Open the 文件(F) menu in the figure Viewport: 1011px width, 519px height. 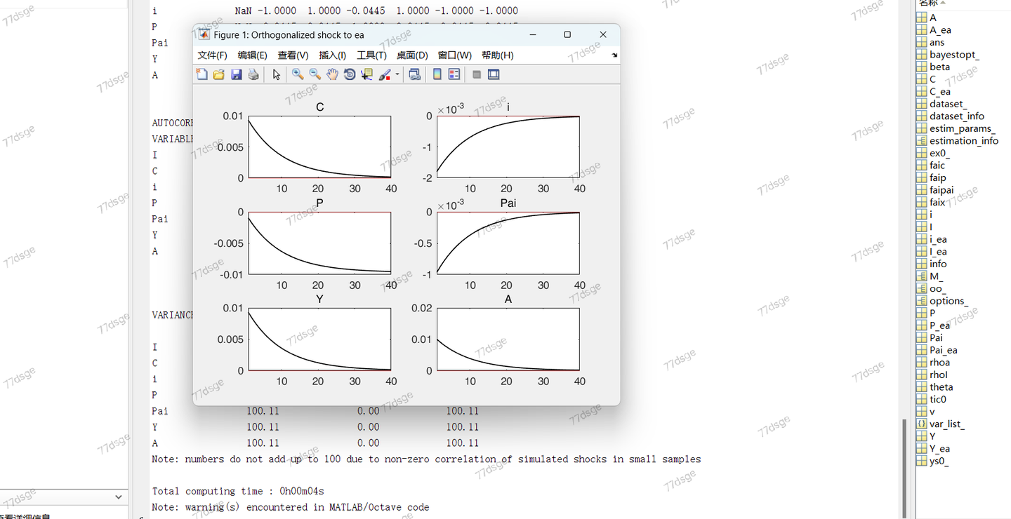click(213, 55)
